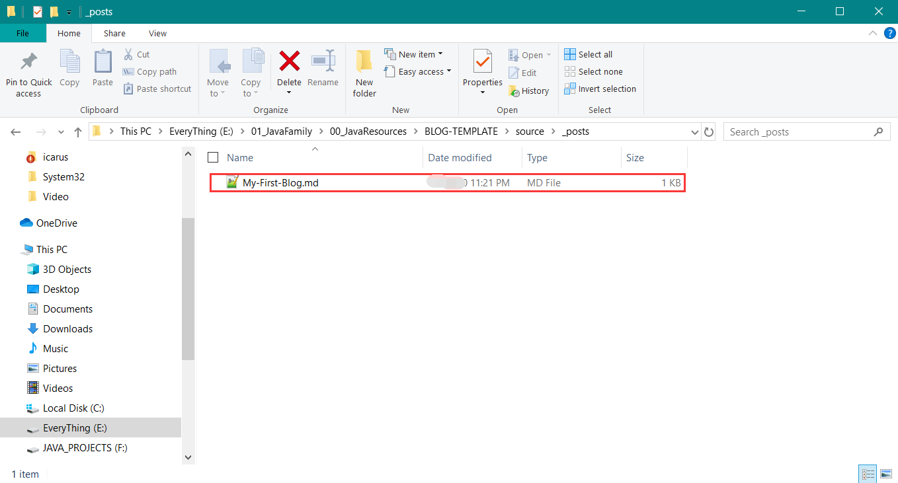
Task: Click the Pin to Quick access icon
Action: coord(28,63)
